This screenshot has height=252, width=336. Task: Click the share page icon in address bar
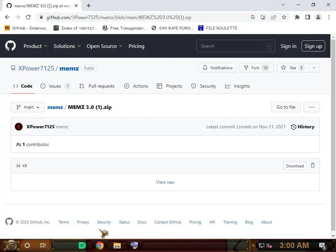click(x=274, y=17)
